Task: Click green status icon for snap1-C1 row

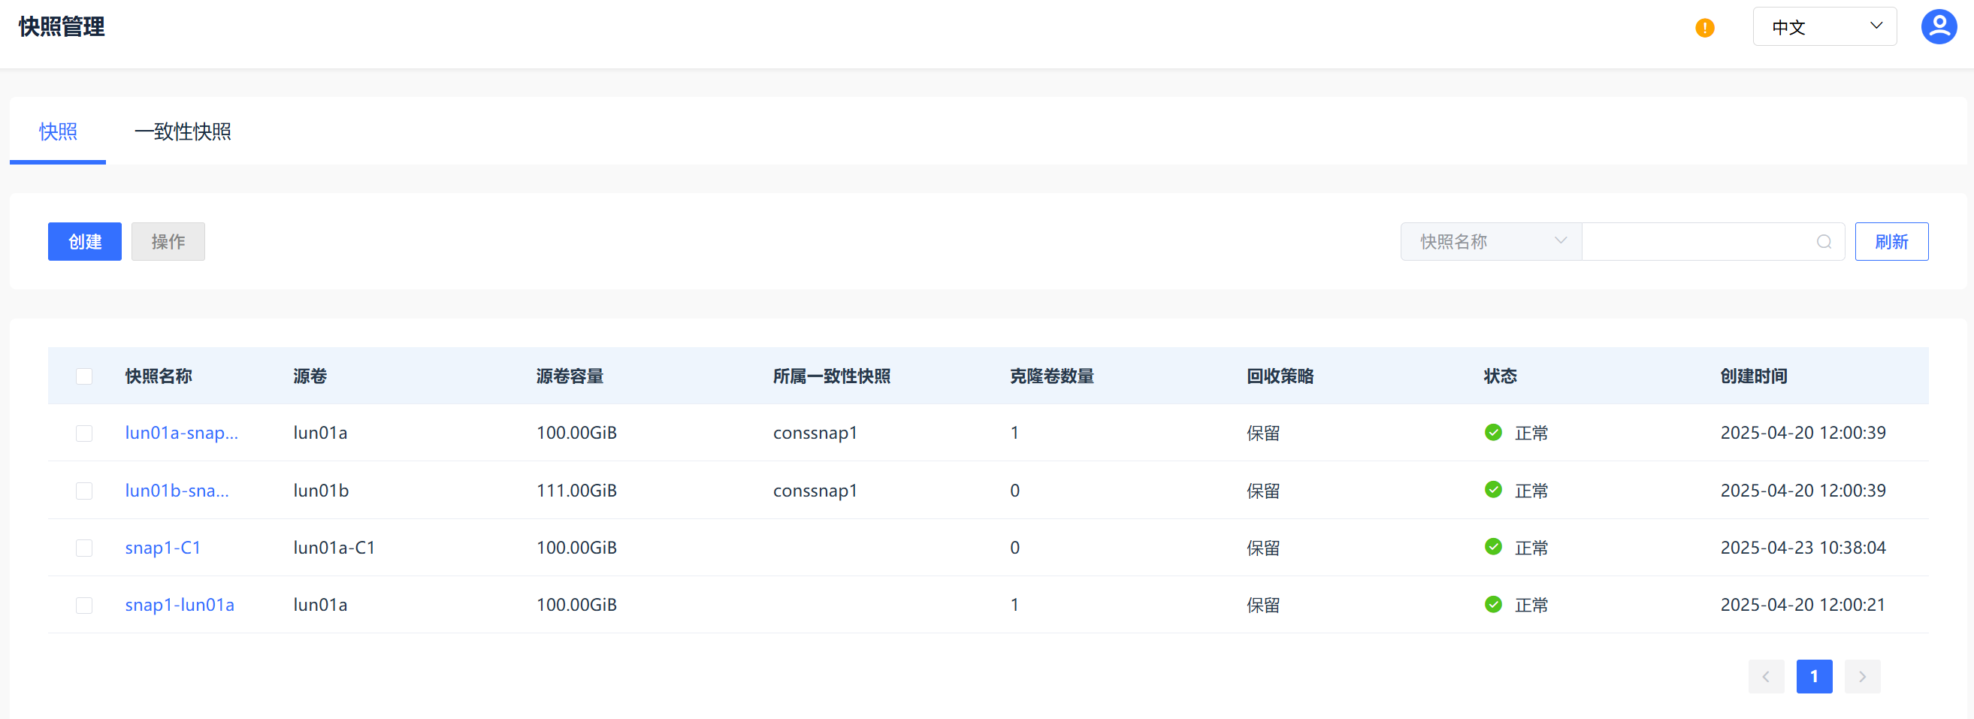Action: pos(1493,547)
